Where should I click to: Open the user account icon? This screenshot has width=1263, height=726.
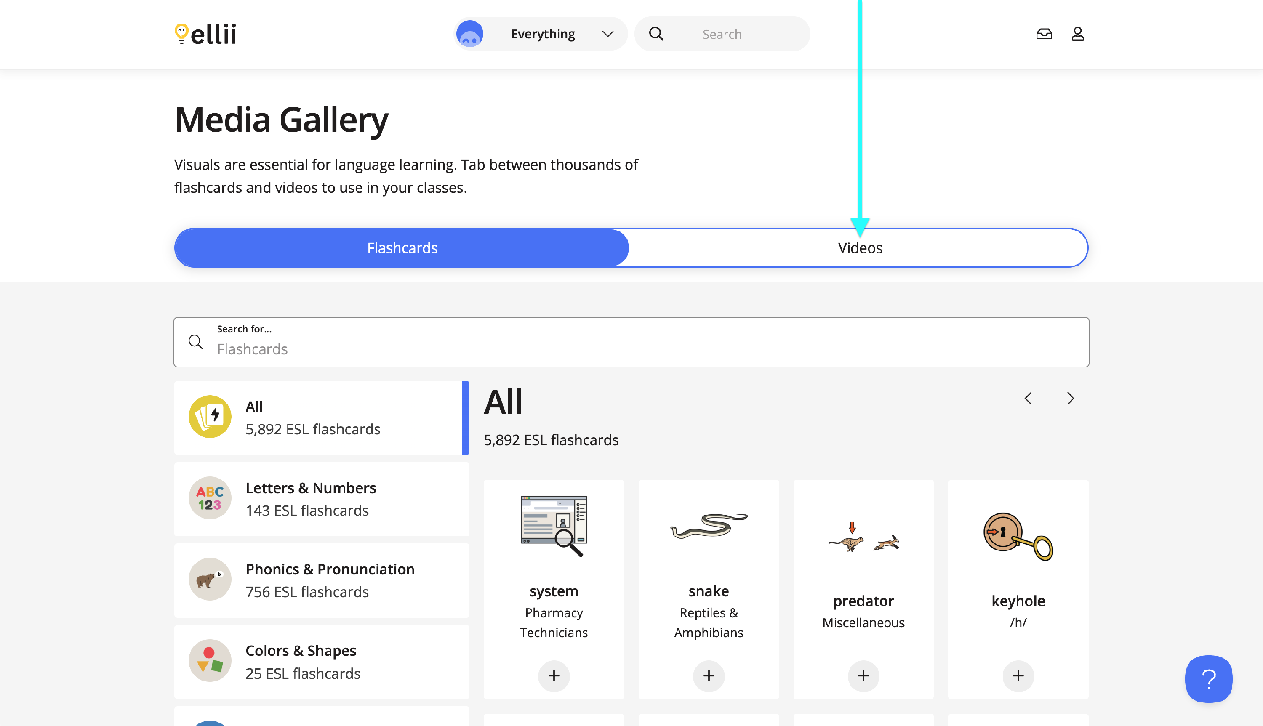tap(1077, 34)
